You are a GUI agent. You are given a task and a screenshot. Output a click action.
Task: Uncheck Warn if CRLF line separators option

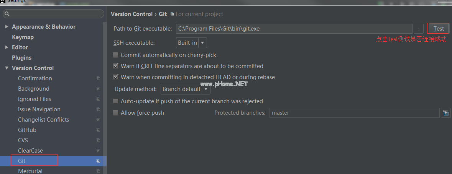click(x=116, y=66)
